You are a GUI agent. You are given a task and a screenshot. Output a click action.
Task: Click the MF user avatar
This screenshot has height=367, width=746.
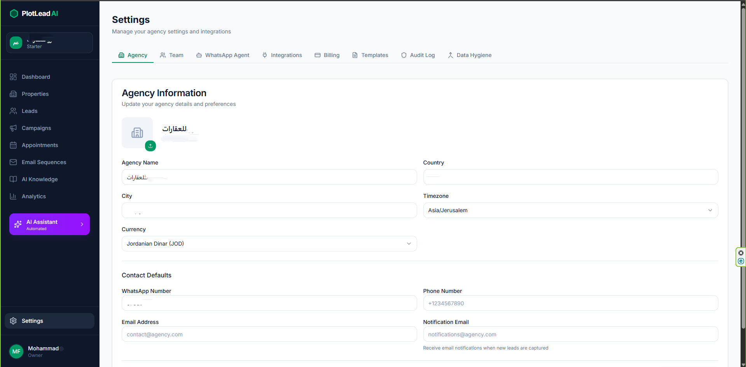pos(16,351)
